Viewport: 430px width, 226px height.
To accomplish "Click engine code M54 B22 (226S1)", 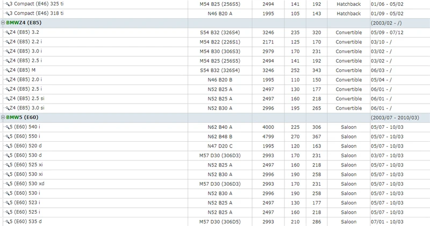I will 220,42.
